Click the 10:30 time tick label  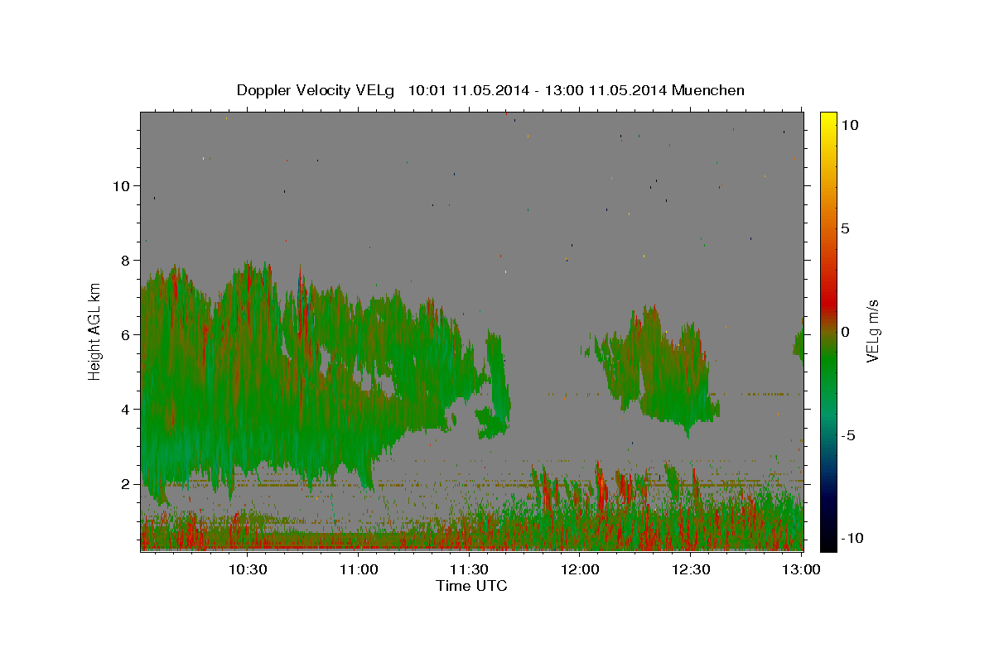pyautogui.click(x=248, y=569)
